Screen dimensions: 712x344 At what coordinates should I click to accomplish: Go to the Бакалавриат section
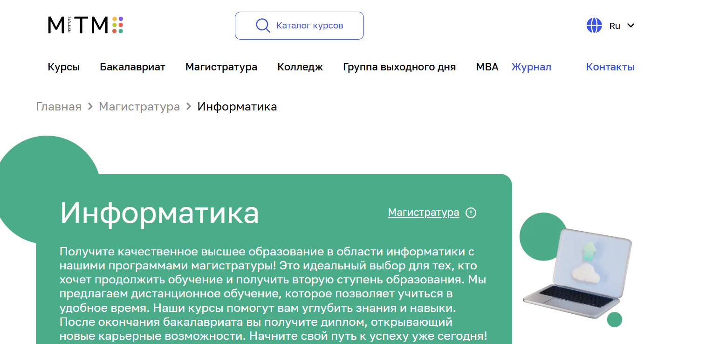pyautogui.click(x=132, y=67)
